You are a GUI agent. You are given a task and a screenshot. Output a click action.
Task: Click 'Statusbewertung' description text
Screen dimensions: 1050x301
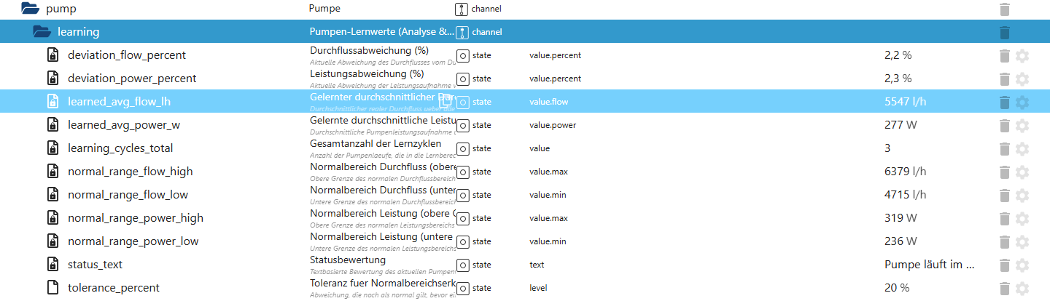click(348, 260)
